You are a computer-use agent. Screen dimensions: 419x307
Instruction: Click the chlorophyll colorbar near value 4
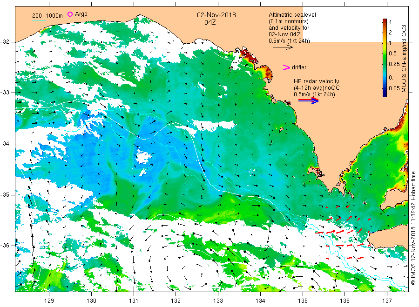click(x=385, y=22)
